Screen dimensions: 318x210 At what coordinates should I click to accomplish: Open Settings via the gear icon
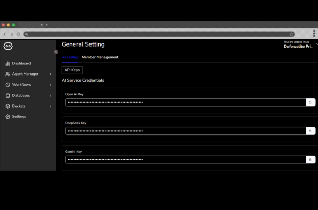tap(8, 117)
